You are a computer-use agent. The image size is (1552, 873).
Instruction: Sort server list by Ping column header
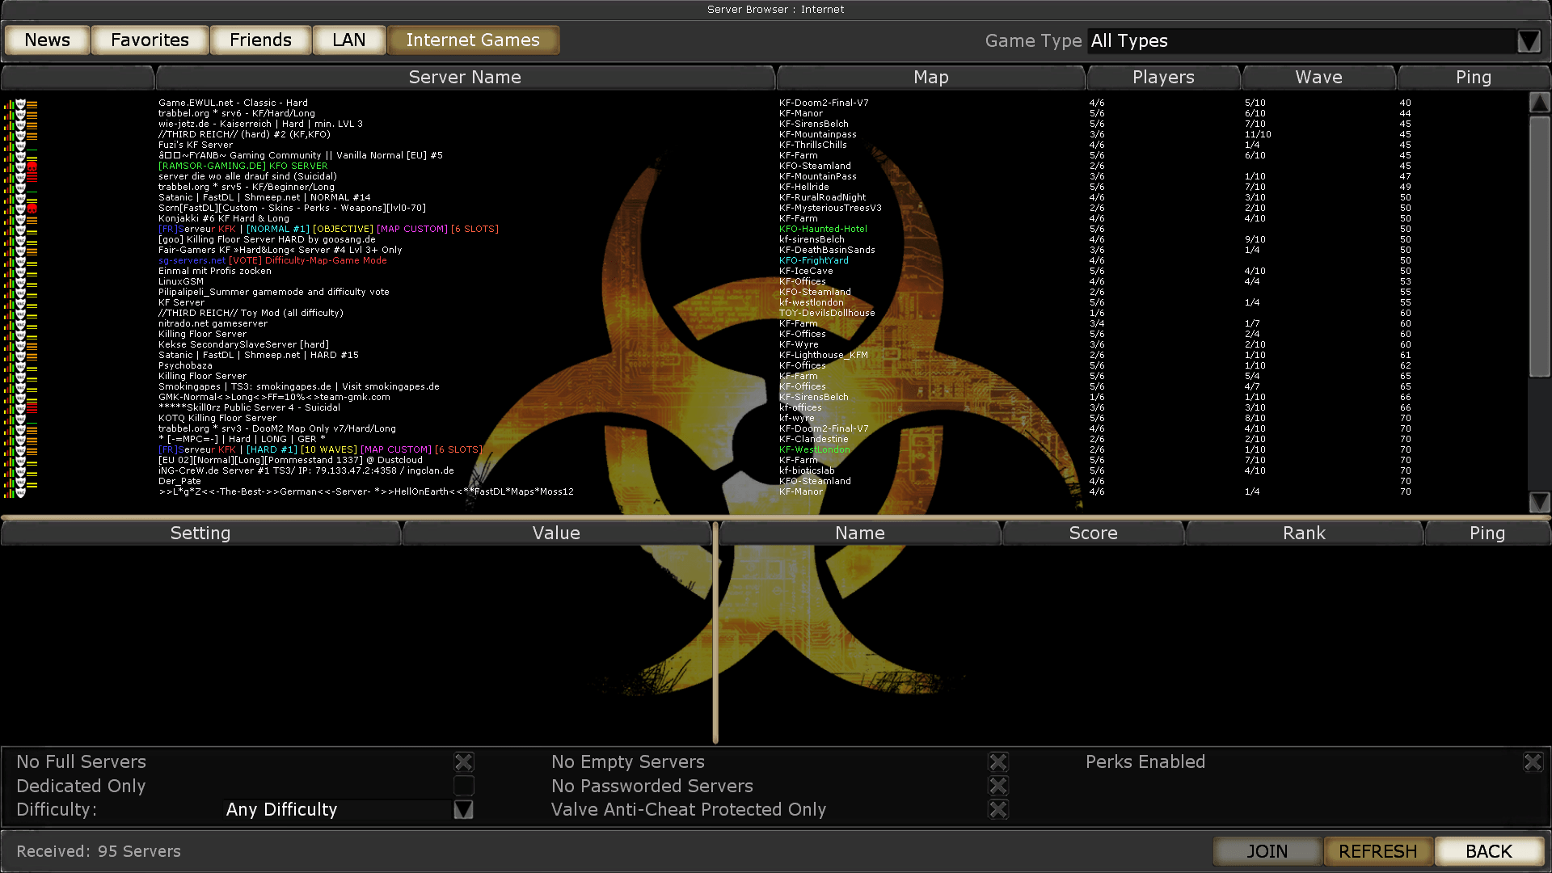coord(1473,78)
